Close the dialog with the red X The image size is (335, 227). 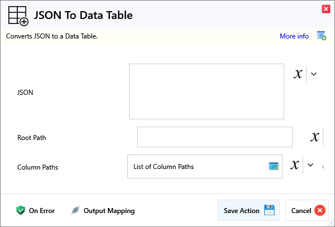(x=326, y=9)
